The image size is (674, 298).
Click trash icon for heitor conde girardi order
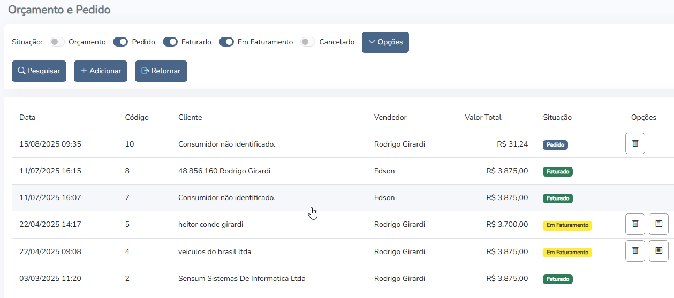click(635, 224)
